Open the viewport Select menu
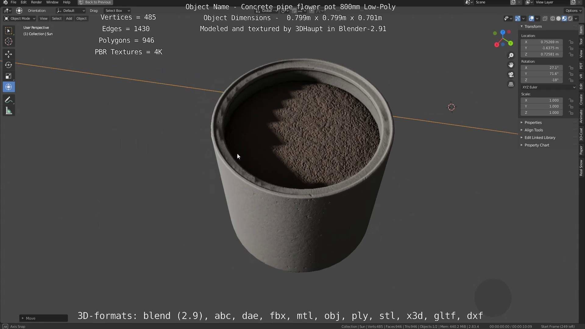The image size is (585, 329). click(x=57, y=19)
